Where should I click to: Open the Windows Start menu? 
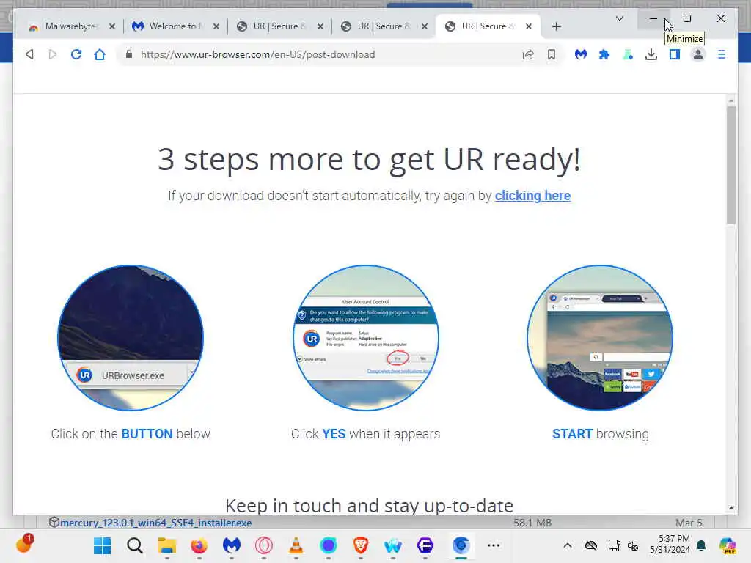[102, 545]
